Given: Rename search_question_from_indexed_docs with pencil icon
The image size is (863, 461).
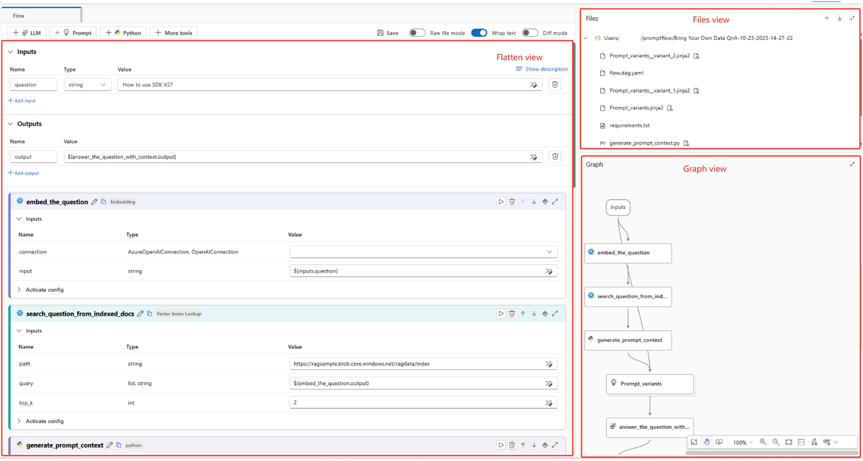Looking at the screenshot, I should pos(140,314).
